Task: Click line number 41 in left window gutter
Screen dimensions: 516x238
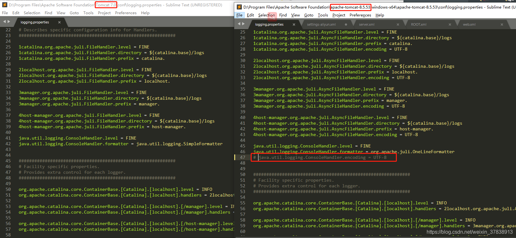Action: point(8,138)
